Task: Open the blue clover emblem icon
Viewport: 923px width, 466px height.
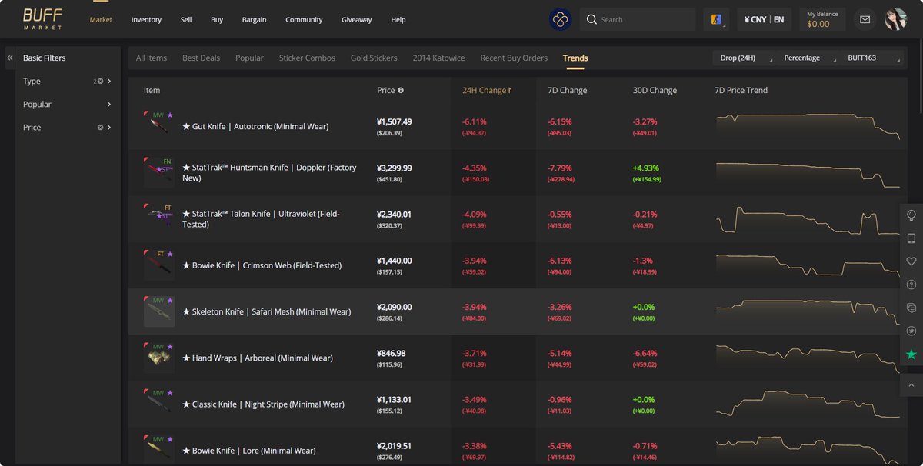Action: tap(560, 19)
